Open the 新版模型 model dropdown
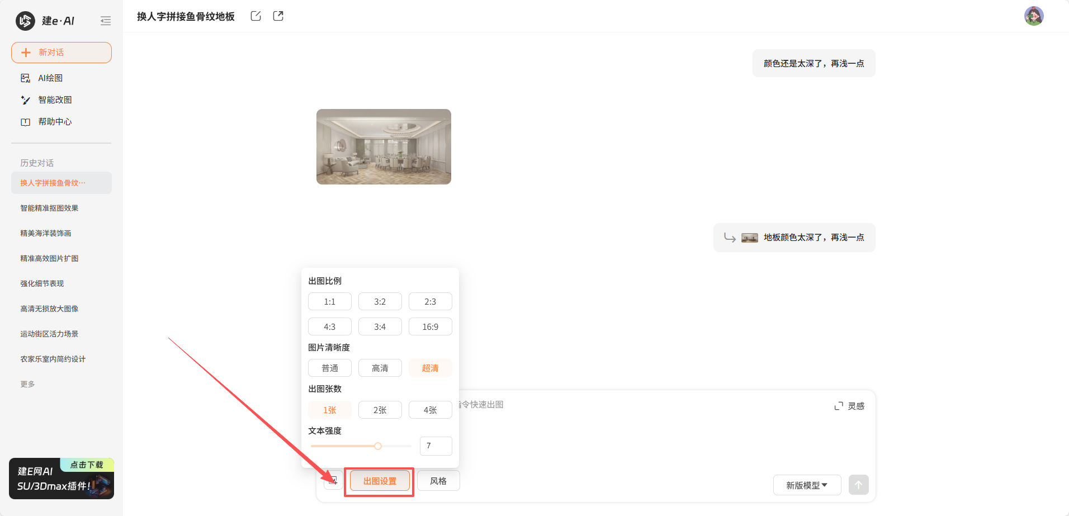This screenshot has width=1069, height=516. click(806, 485)
